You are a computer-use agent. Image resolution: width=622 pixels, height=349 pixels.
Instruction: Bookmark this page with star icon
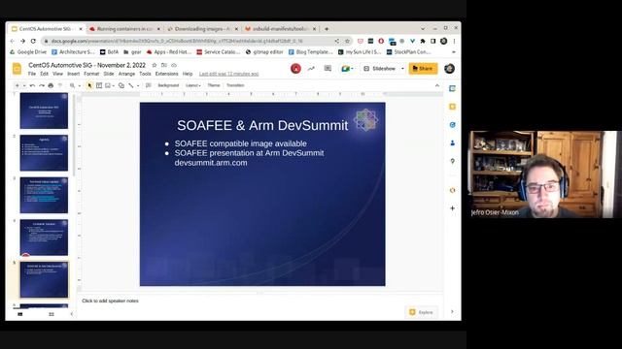347,41
